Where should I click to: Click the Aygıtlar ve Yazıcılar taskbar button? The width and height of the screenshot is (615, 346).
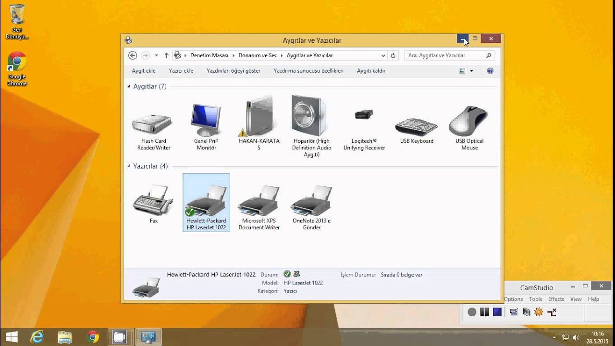[148, 337]
